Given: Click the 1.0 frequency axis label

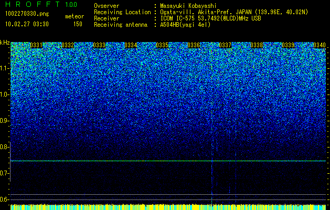Looking at the screenshot, I should point(4,94).
